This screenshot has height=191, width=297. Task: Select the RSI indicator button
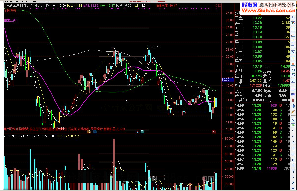pos(293,94)
